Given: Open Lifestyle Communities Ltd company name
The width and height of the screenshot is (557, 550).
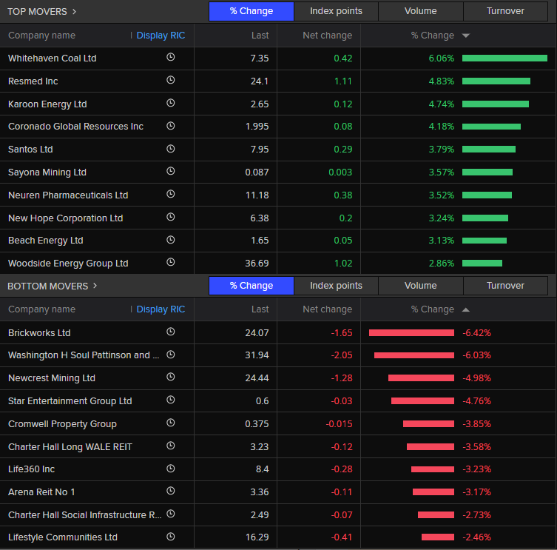Looking at the screenshot, I should [63, 537].
